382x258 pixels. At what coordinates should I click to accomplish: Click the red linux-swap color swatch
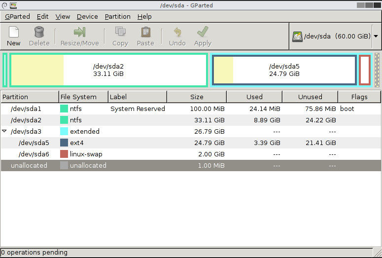[64, 154]
